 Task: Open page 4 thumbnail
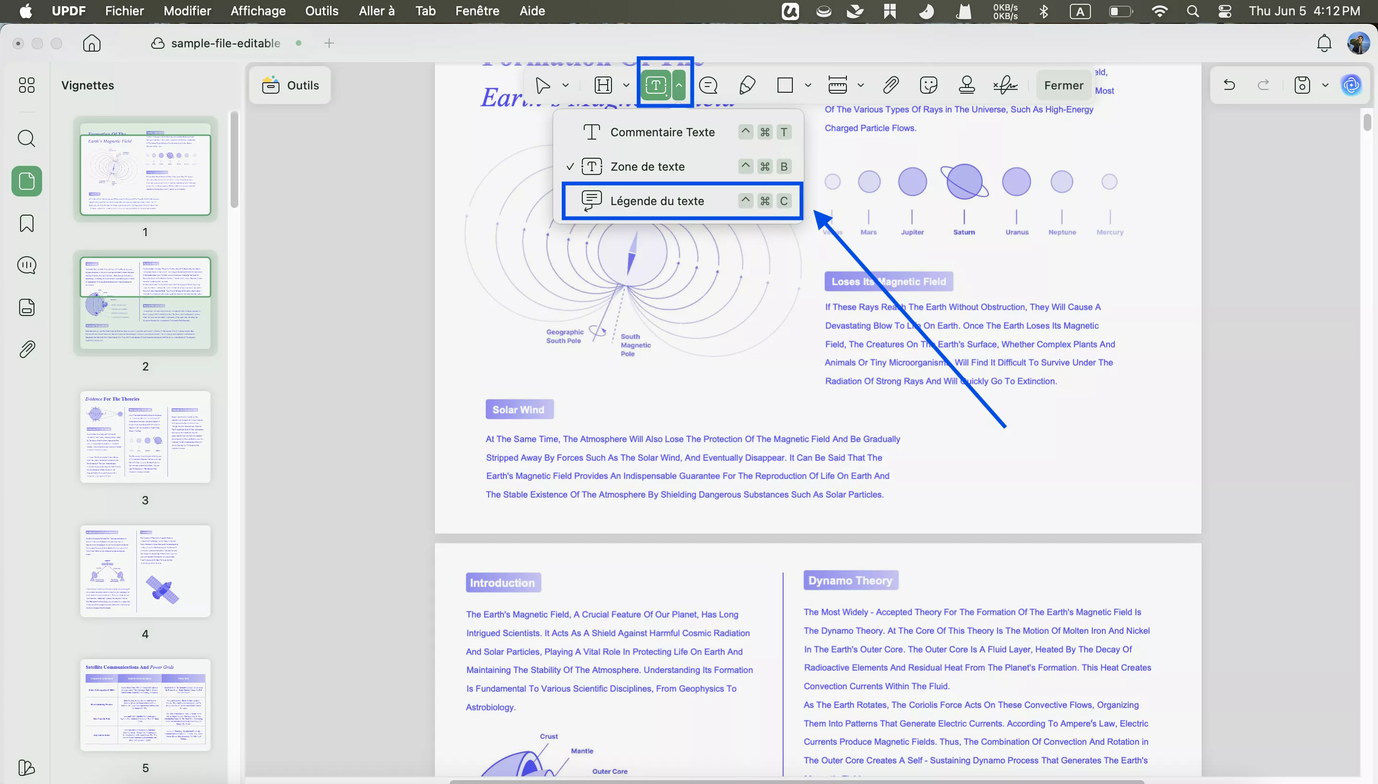145,571
